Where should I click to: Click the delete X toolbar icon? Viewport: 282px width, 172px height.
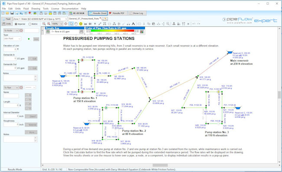pos(188,24)
